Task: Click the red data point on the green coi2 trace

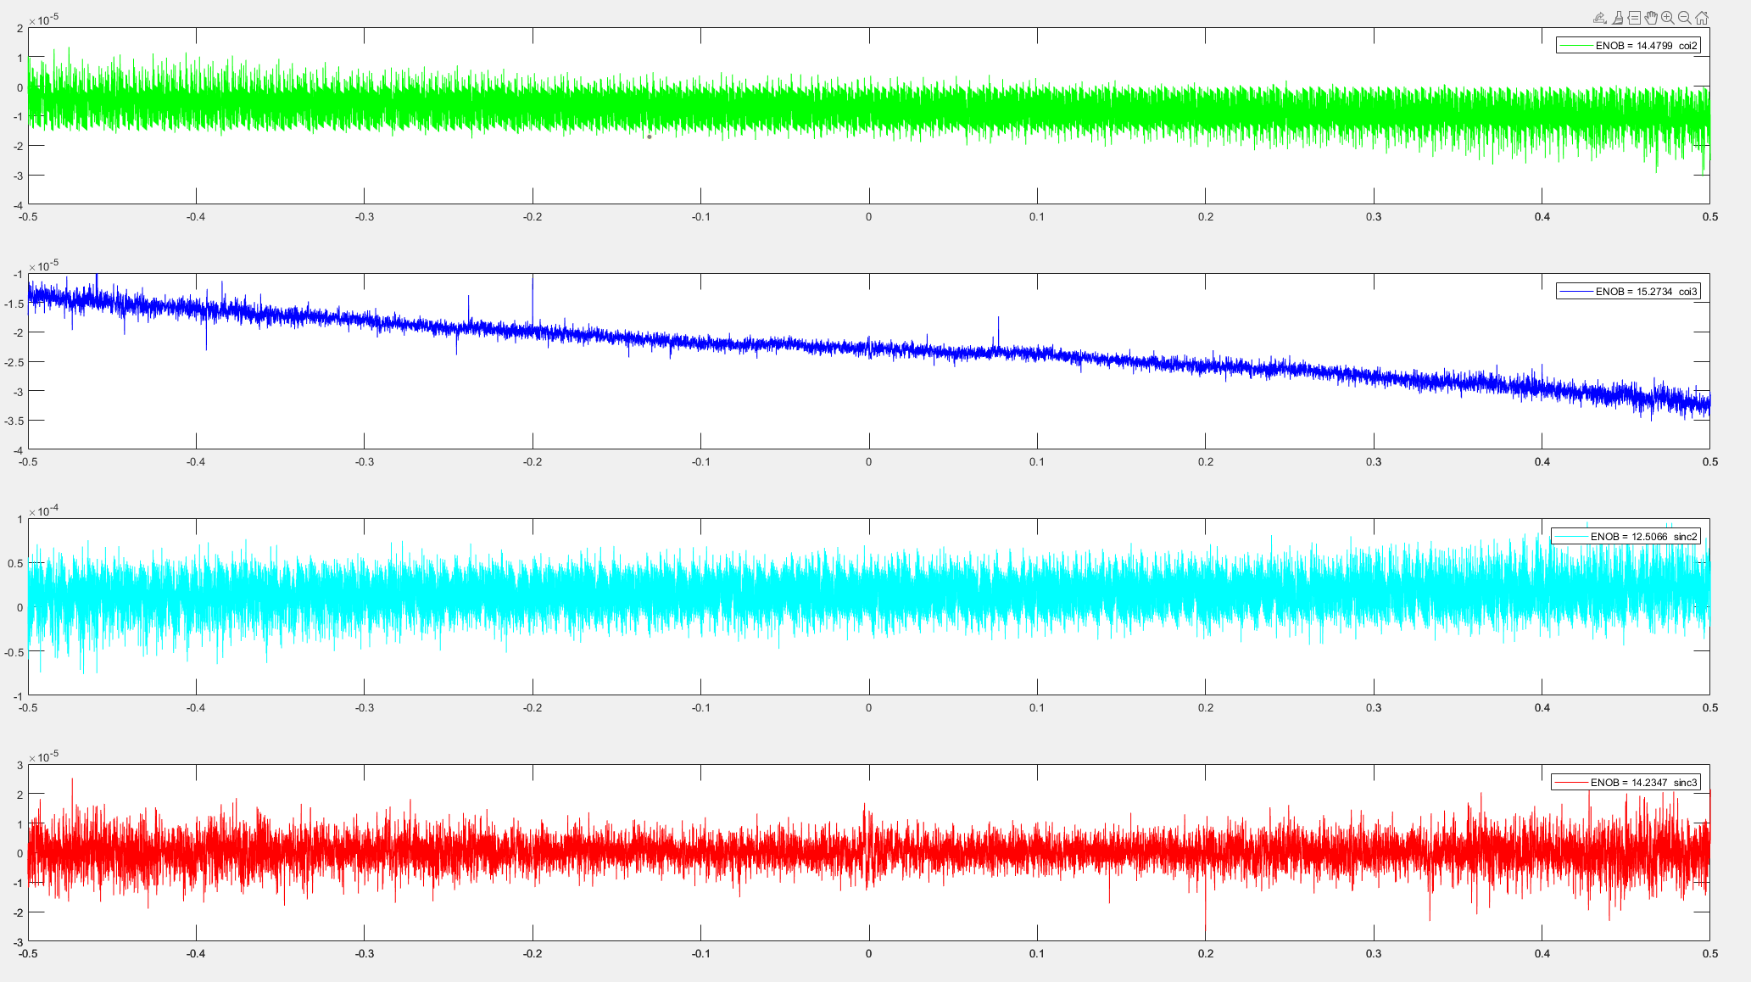Action: 650,137
